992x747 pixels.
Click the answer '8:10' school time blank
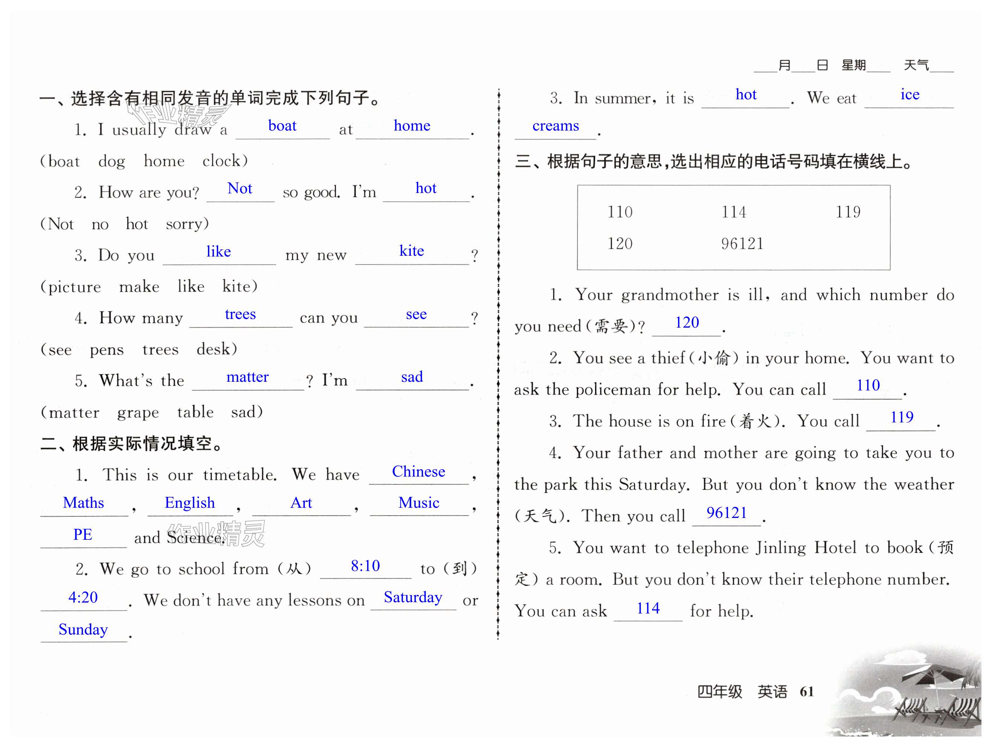click(365, 566)
